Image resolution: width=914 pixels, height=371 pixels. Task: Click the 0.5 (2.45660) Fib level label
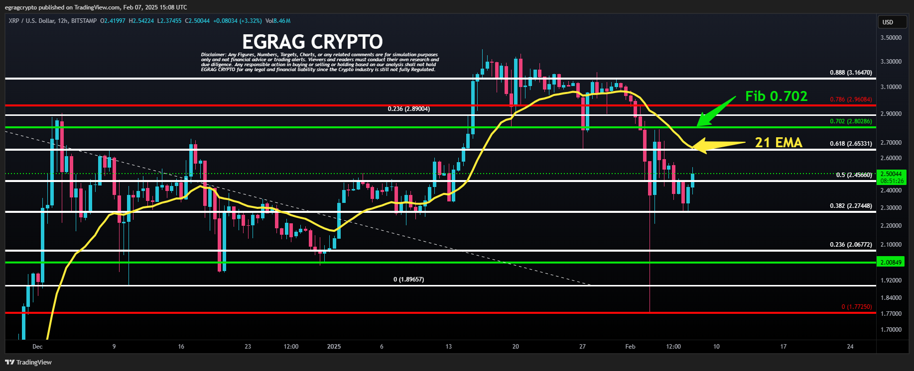[x=854, y=175]
